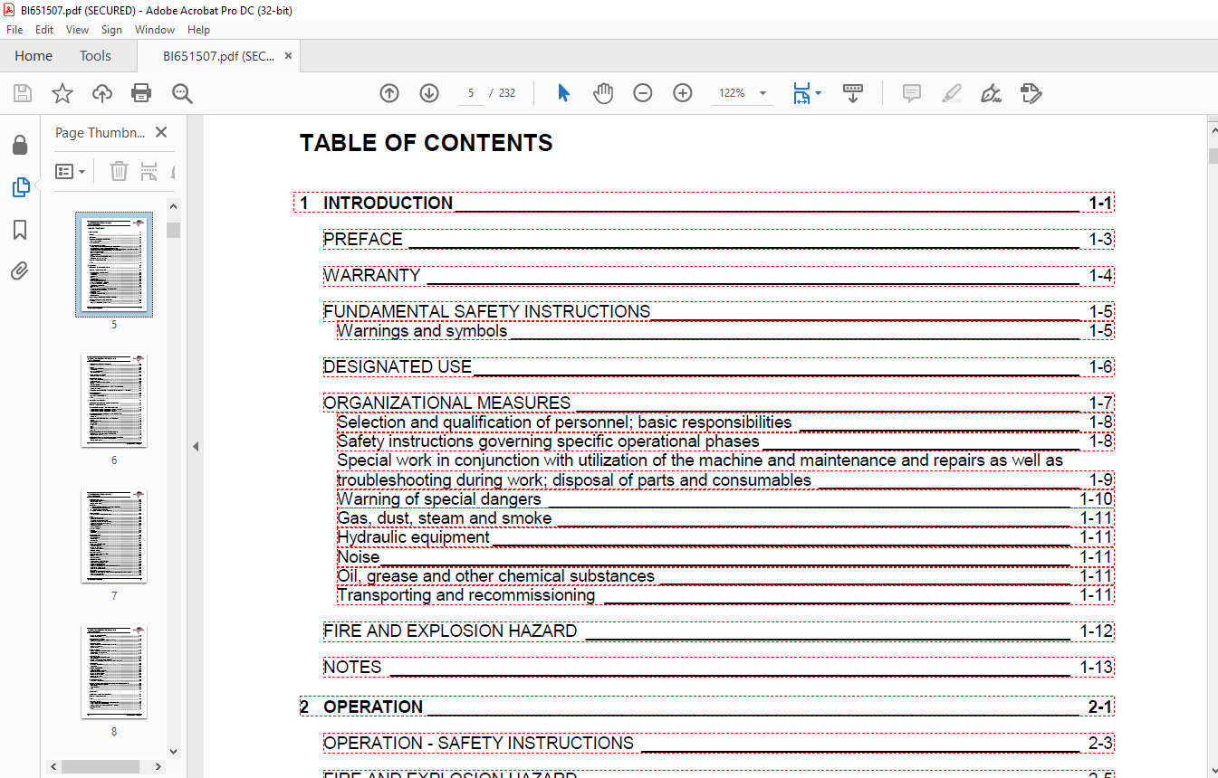Expand page fit options dropdown arrow
This screenshot has width=1218, height=778.
point(819,93)
